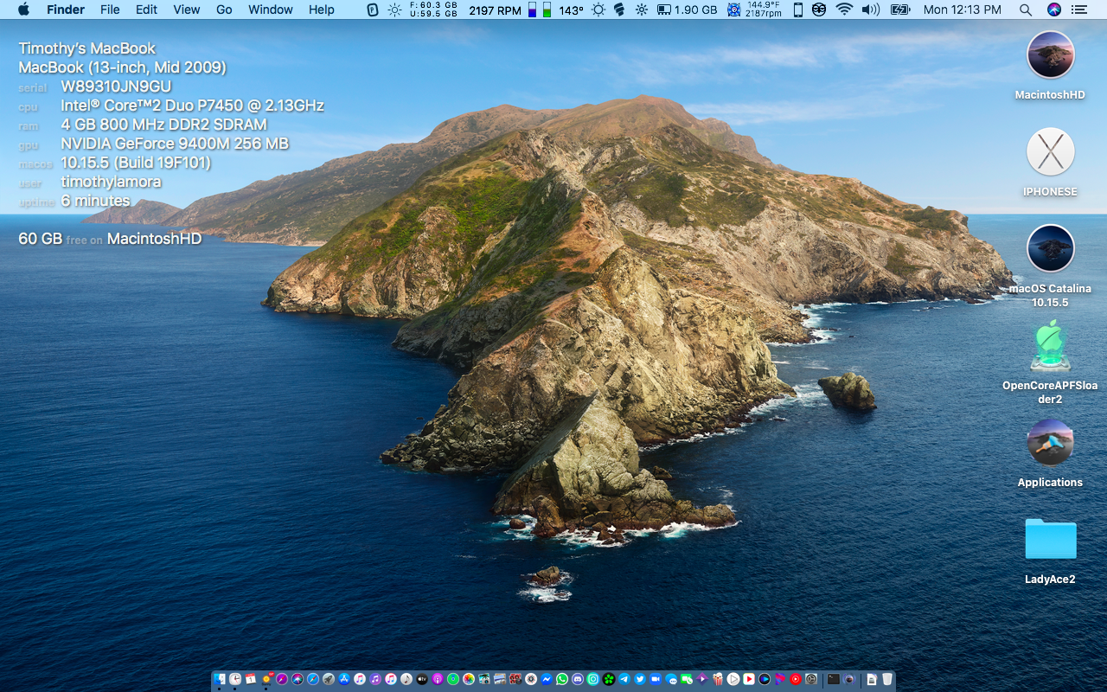Show the battery status menu
This screenshot has height=692, width=1107.
click(900, 10)
